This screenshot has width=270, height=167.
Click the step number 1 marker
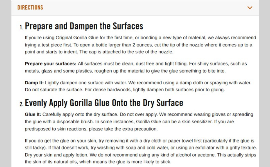pyautogui.click(x=21, y=27)
